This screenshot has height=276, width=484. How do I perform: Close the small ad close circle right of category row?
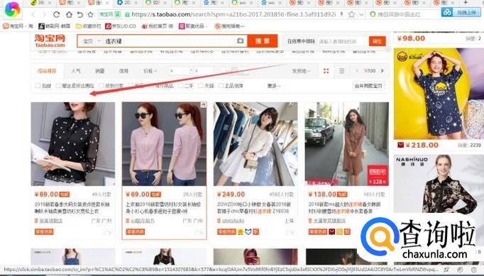coord(388,49)
